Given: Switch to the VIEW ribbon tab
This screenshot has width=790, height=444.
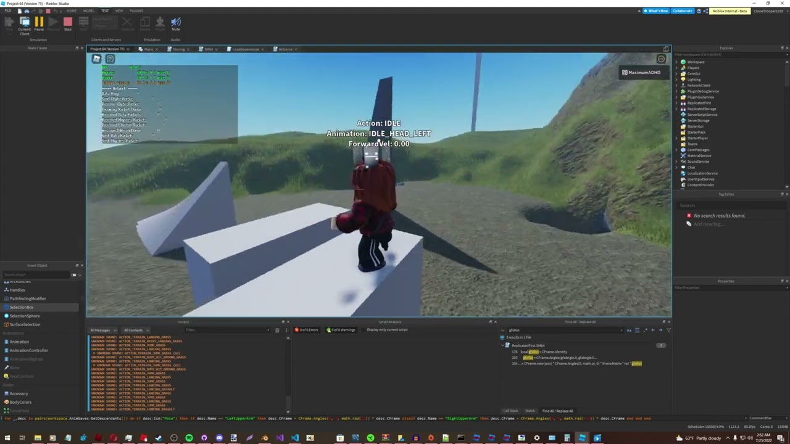Looking at the screenshot, I should pos(118,10).
